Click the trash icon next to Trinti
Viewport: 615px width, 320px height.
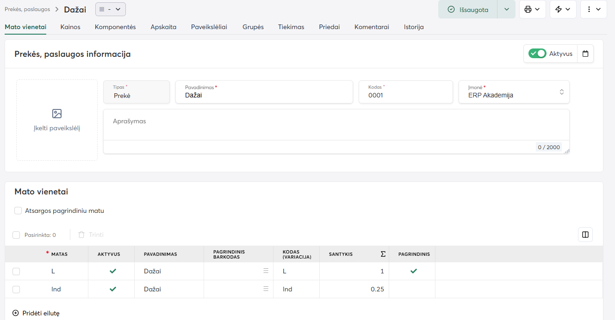[x=81, y=235]
